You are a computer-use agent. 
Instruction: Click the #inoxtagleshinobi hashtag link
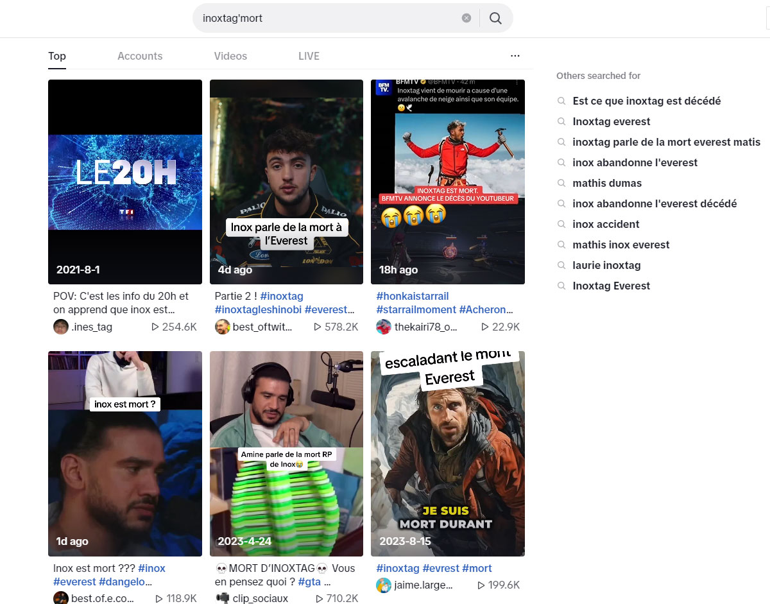tap(257, 309)
